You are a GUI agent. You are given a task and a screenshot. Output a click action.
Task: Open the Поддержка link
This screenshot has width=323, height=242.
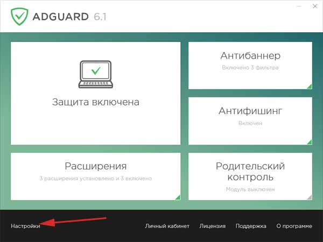251,226
